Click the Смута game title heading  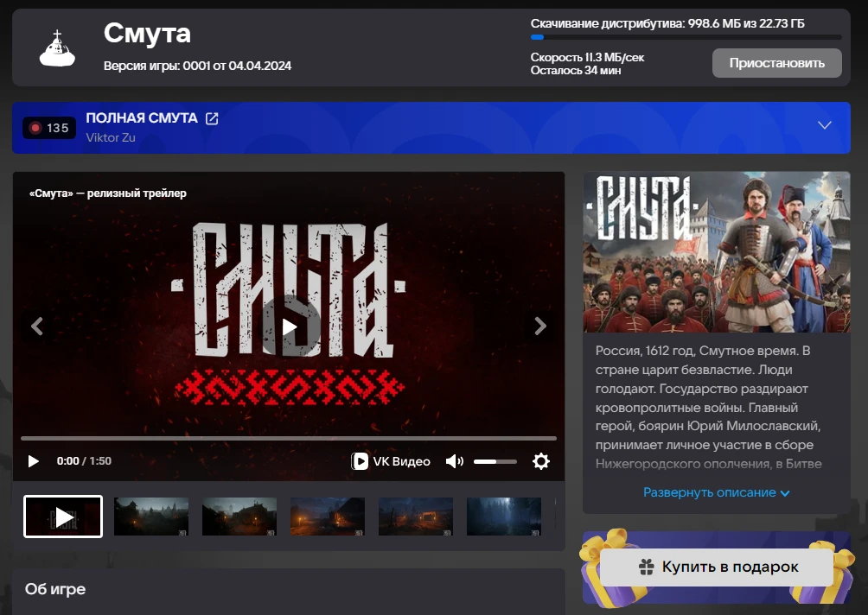147,33
